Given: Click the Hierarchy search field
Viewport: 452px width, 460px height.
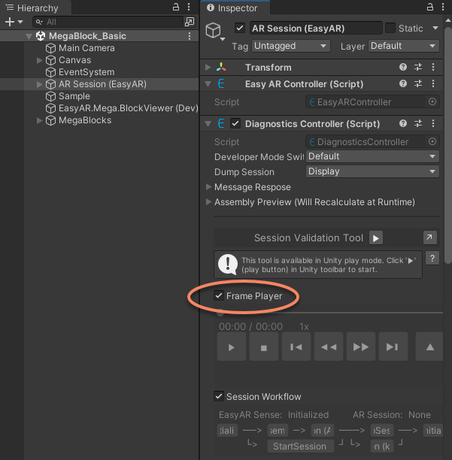Looking at the screenshot, I should pyautogui.click(x=108, y=22).
